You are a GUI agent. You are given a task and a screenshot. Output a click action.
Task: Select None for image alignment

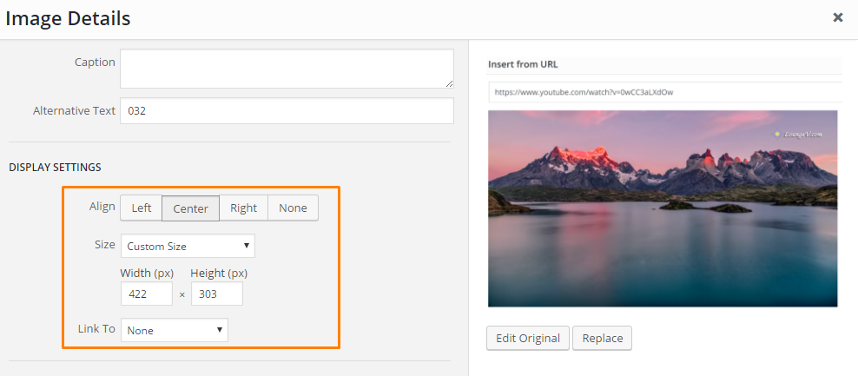(293, 208)
